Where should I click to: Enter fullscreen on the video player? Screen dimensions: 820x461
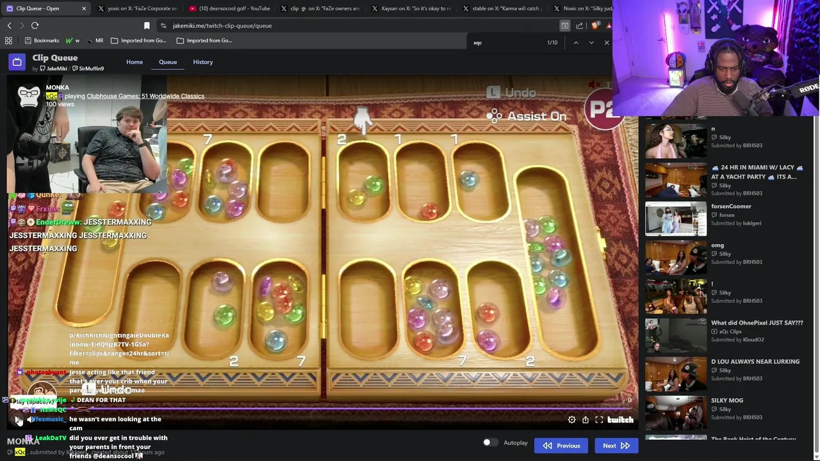(x=599, y=420)
